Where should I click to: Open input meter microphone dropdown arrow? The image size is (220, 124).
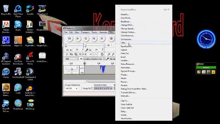coord(90,50)
